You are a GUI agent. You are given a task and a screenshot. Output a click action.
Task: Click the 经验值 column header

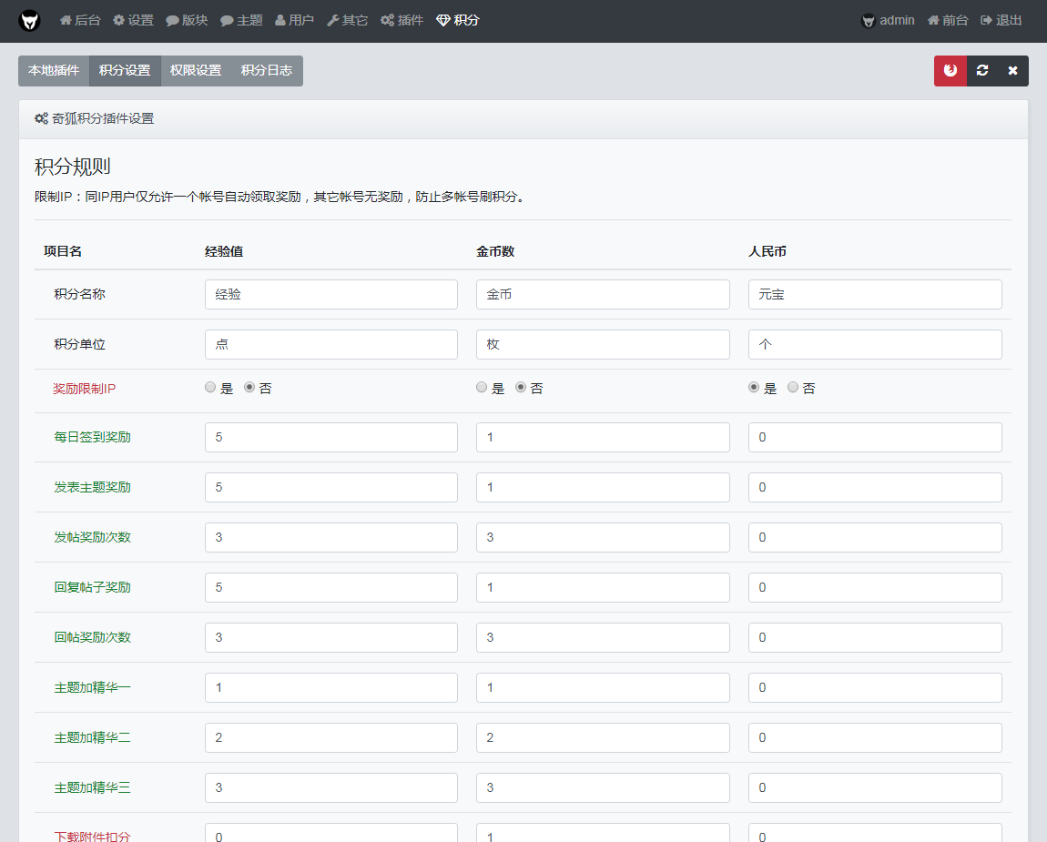[x=224, y=252]
